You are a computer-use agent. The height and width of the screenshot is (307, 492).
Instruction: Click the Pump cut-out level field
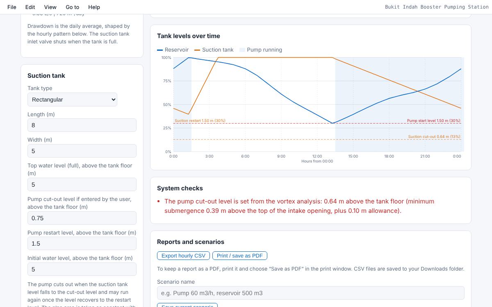[82, 218]
